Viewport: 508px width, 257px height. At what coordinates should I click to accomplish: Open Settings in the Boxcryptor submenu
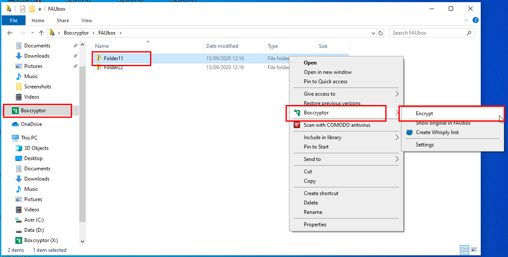pyautogui.click(x=425, y=145)
